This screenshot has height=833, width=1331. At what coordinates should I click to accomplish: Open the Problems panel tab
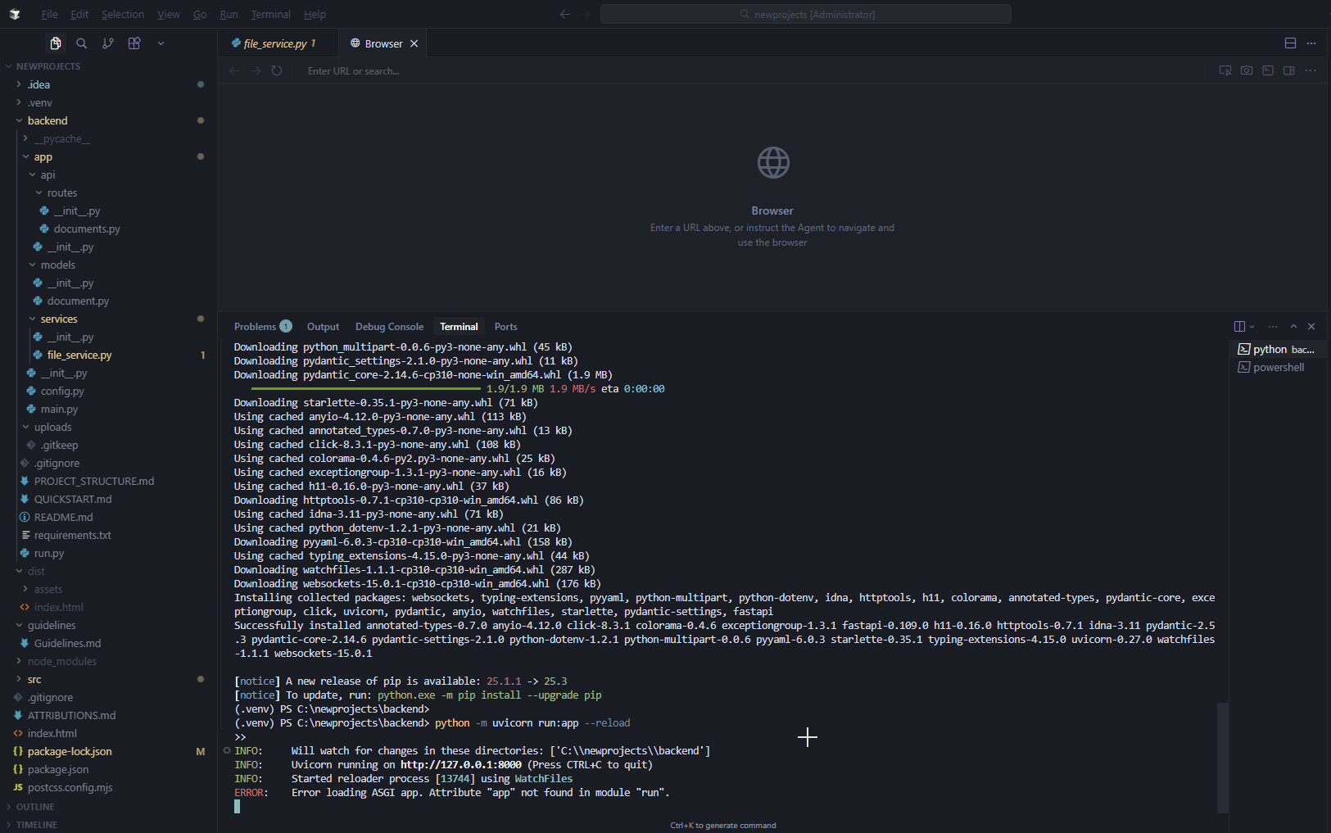click(x=262, y=327)
